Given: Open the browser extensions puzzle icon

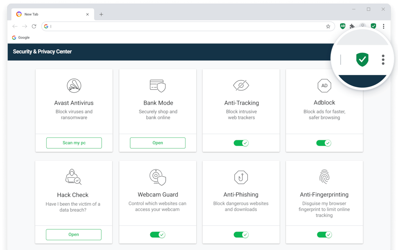Looking at the screenshot, I should pyautogui.click(x=352, y=26).
